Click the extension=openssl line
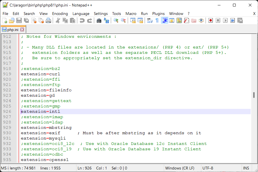This screenshot has width=258, height=172. 45,160
